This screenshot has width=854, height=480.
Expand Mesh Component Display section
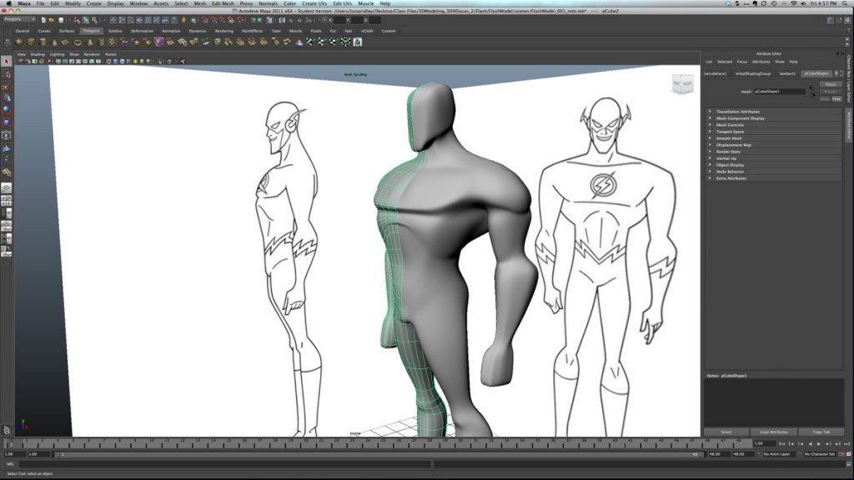[773, 118]
